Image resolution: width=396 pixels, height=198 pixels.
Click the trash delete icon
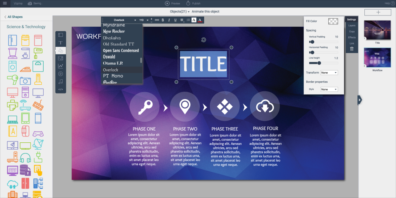(x=352, y=49)
